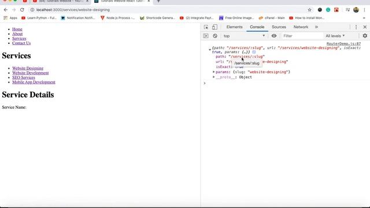Open the 'Node.js Process' bookmark
The image size is (370, 208).
pos(118,18)
